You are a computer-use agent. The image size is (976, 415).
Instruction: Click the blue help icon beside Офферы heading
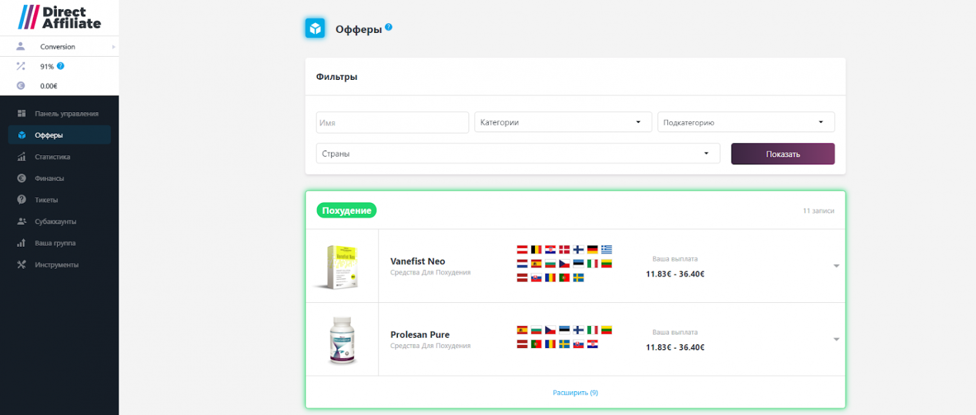click(x=388, y=28)
